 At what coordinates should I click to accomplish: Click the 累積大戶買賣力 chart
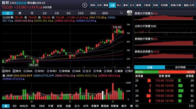click(x=164, y=18)
